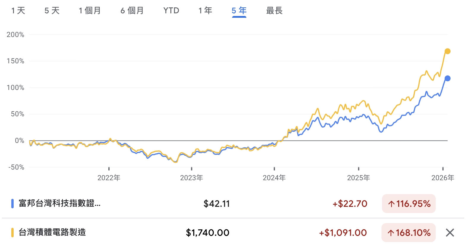Select the YTD tab
This screenshot has height=245, width=466.
point(171,11)
